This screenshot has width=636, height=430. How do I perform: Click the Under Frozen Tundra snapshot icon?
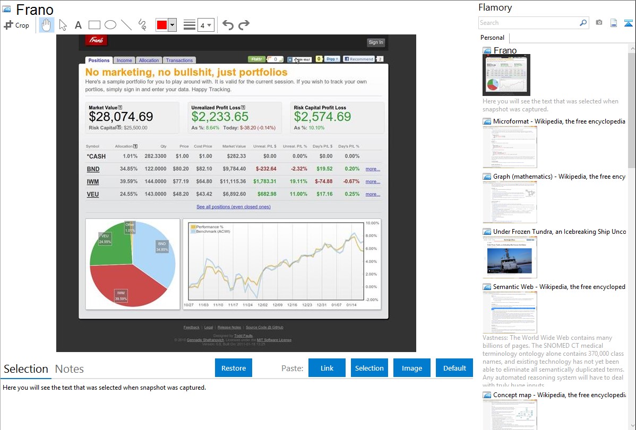pos(487,232)
